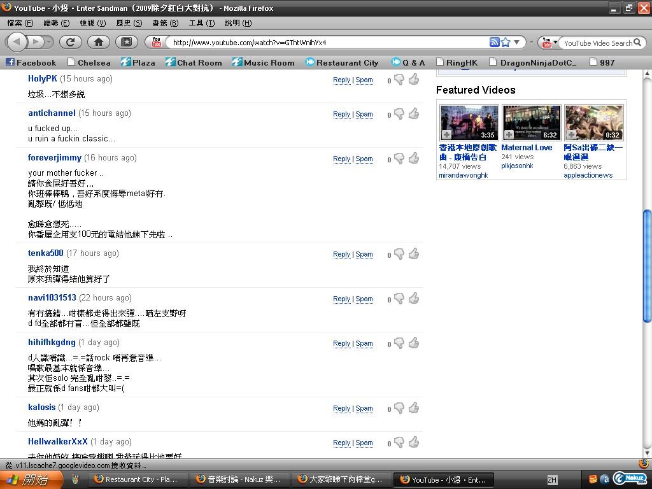Open kalosis's user profile
Image resolution: width=652 pixels, height=489 pixels.
41,407
